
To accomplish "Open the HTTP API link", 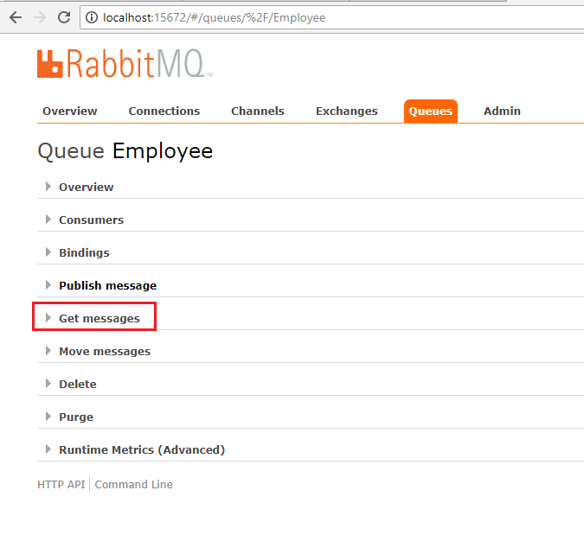I will pyautogui.click(x=61, y=484).
